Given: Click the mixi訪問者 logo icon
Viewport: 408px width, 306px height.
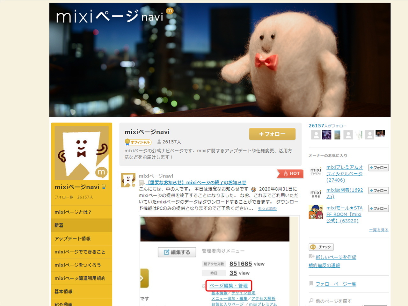Looking at the screenshot, I should tap(316, 193).
